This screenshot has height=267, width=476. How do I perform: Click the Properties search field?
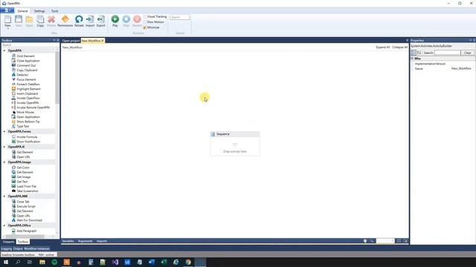pyautogui.click(x=448, y=53)
